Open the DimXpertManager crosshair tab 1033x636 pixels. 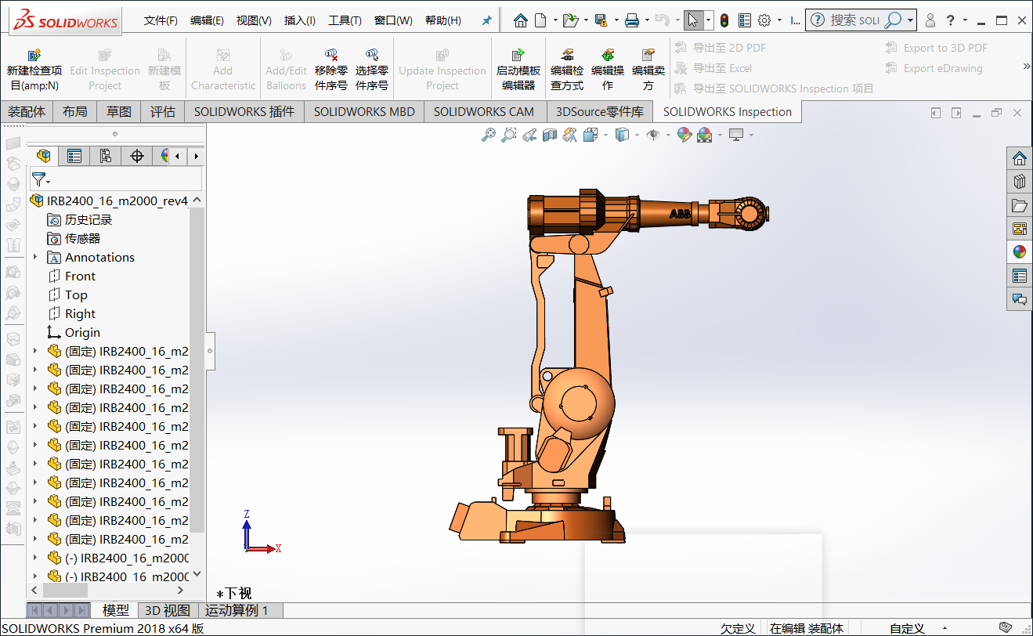[136, 156]
